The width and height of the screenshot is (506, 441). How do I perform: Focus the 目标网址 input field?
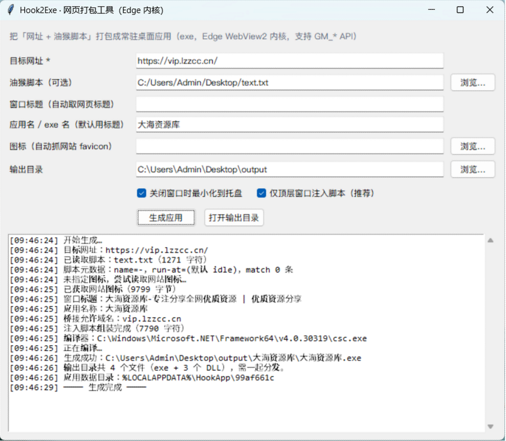click(290, 61)
